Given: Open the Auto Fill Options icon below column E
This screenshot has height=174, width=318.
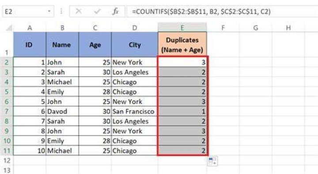Looking at the screenshot, I should click(x=212, y=161).
